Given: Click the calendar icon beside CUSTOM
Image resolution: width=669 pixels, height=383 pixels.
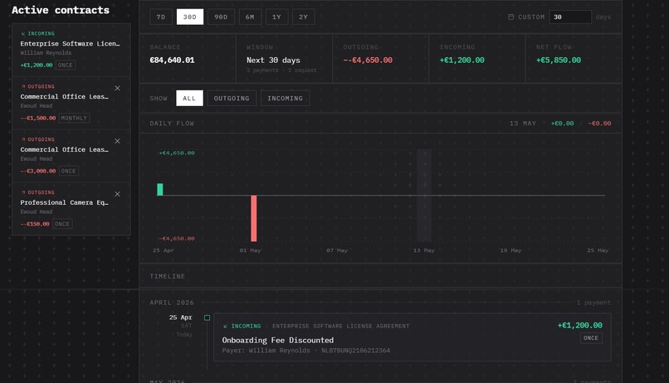Looking at the screenshot, I should [510, 17].
